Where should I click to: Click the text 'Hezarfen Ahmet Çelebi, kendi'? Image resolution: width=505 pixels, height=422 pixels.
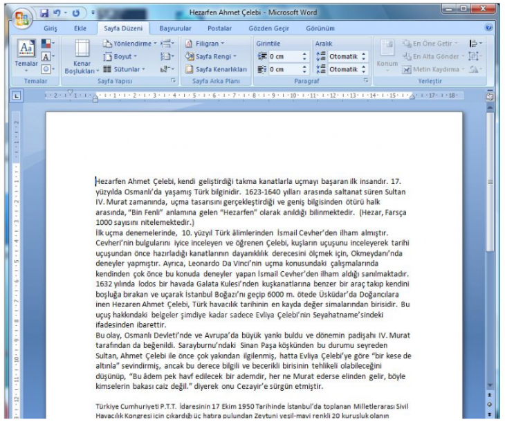(145, 181)
